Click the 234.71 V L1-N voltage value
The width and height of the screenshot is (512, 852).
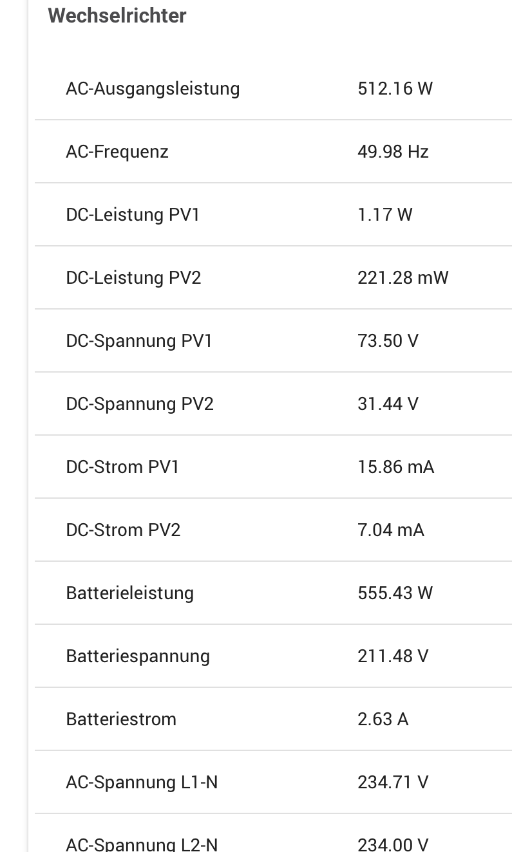click(x=393, y=782)
